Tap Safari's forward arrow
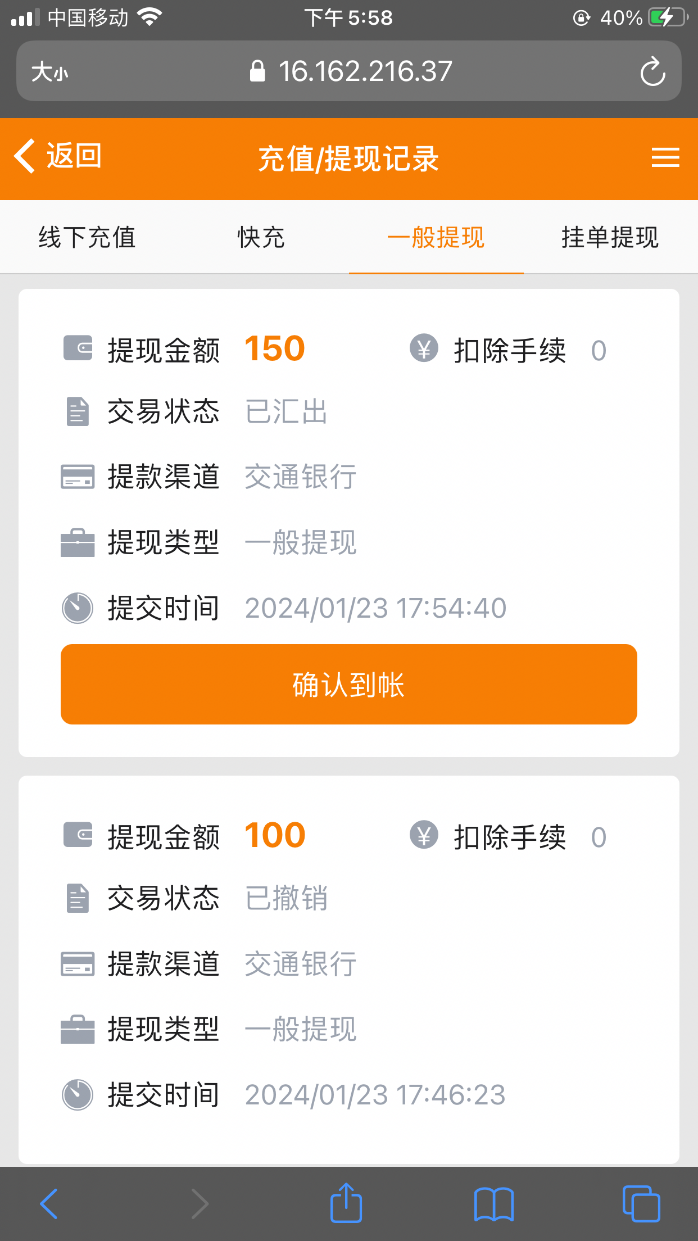Image resolution: width=698 pixels, height=1241 pixels. click(x=199, y=1203)
